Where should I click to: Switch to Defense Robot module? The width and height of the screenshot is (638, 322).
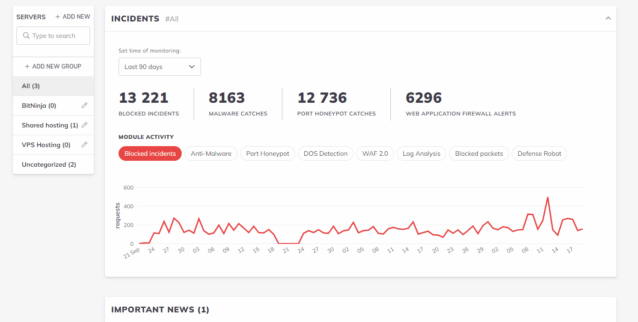pyautogui.click(x=539, y=154)
